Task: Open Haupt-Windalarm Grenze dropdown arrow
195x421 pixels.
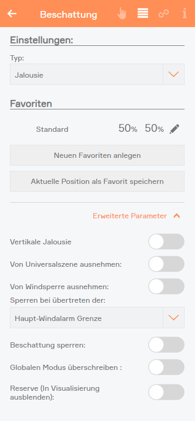Action: point(174,318)
